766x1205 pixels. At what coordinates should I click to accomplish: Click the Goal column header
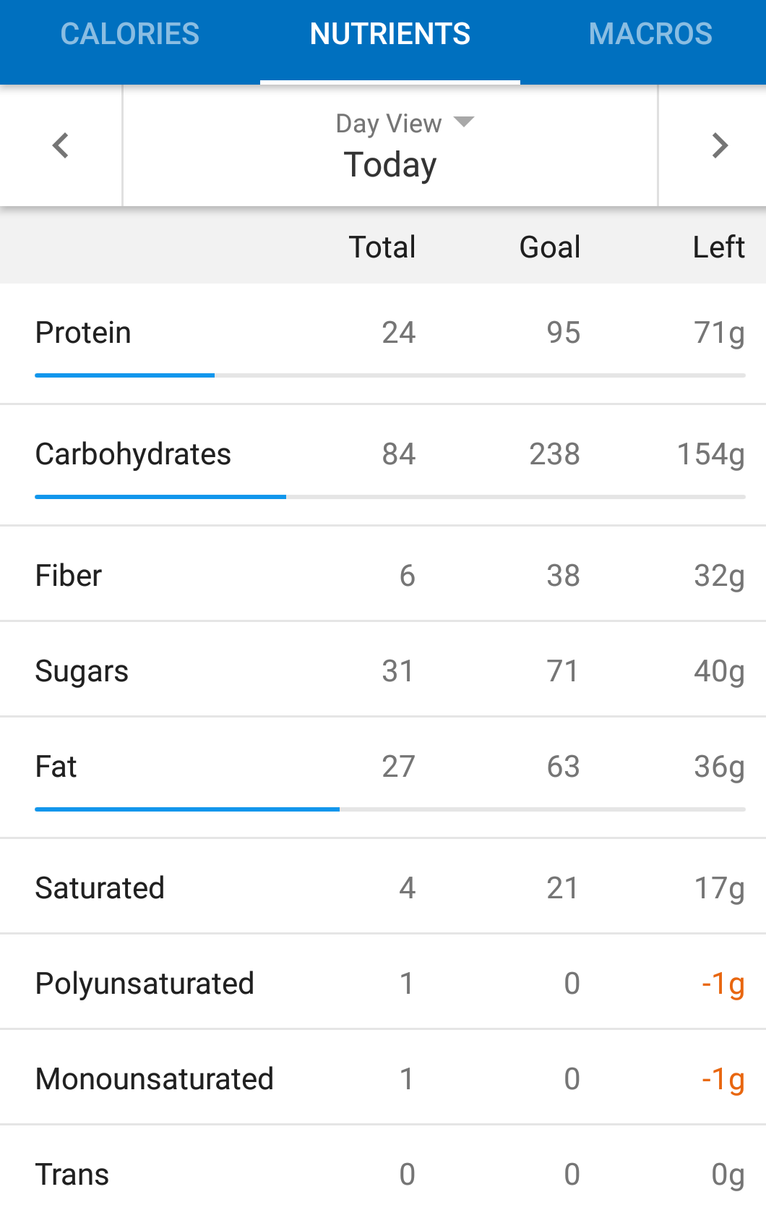550,247
